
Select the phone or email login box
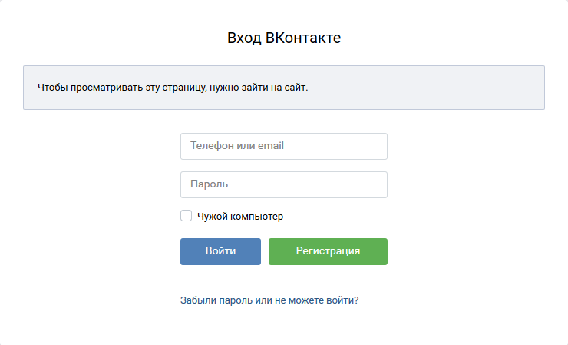tap(283, 146)
